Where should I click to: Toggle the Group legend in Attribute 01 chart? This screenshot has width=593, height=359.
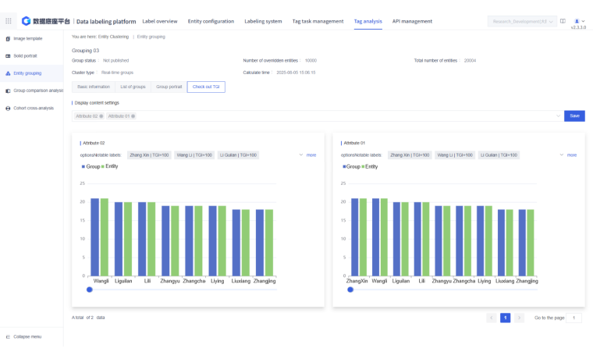[x=352, y=166]
